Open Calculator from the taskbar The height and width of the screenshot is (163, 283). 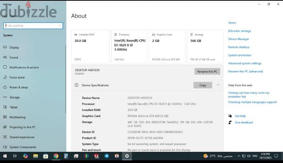[x=66, y=156]
